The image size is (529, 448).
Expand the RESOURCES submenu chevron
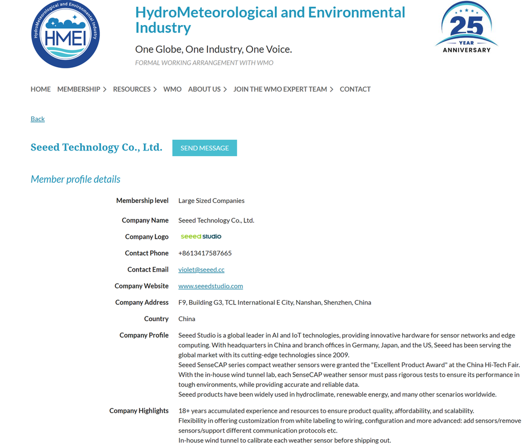click(155, 89)
